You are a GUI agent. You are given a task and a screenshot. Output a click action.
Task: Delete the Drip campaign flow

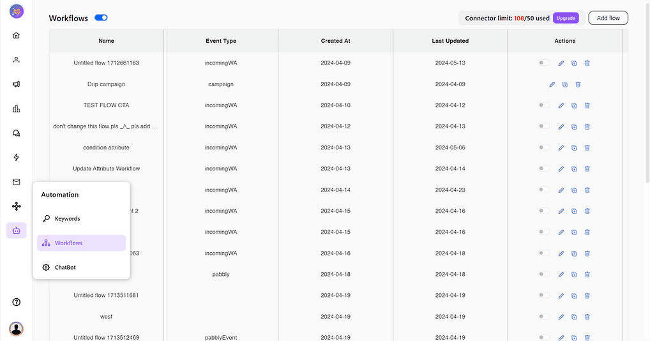(x=578, y=84)
